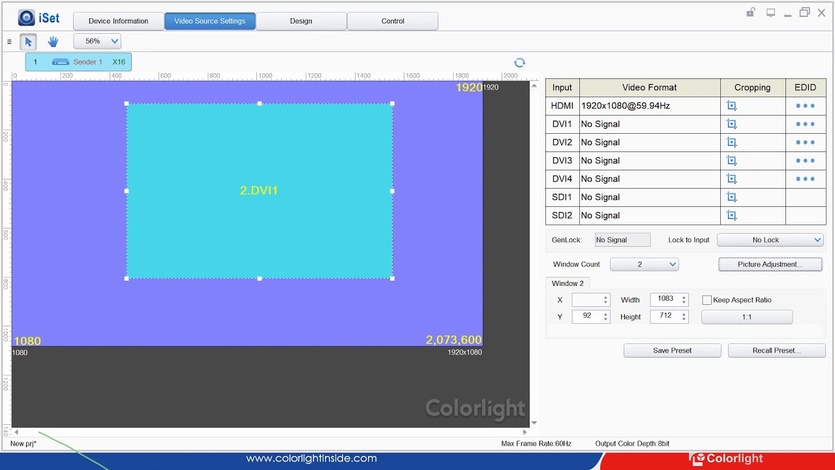Open EDID settings for DVI4
Image resolution: width=835 pixels, height=470 pixels.
(x=805, y=179)
